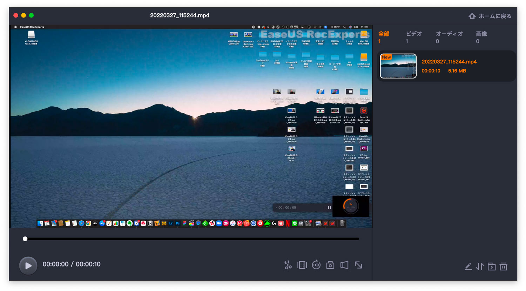Open the film-strip frame tool
Image resolution: width=526 pixels, height=291 pixels.
(302, 265)
